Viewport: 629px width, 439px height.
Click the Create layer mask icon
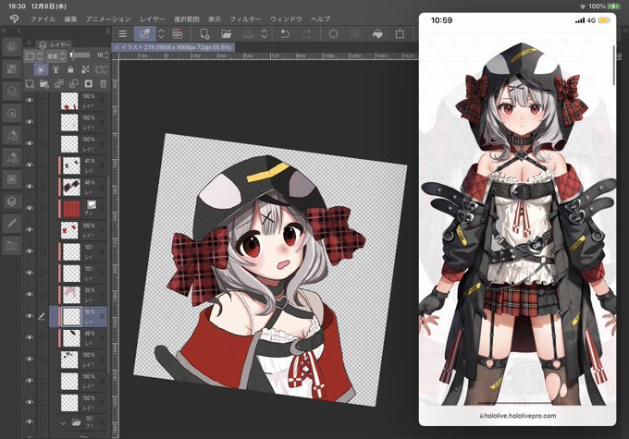coord(88,84)
